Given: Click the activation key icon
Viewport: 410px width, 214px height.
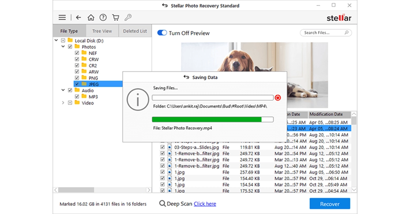Looking at the screenshot, I should (x=128, y=17).
